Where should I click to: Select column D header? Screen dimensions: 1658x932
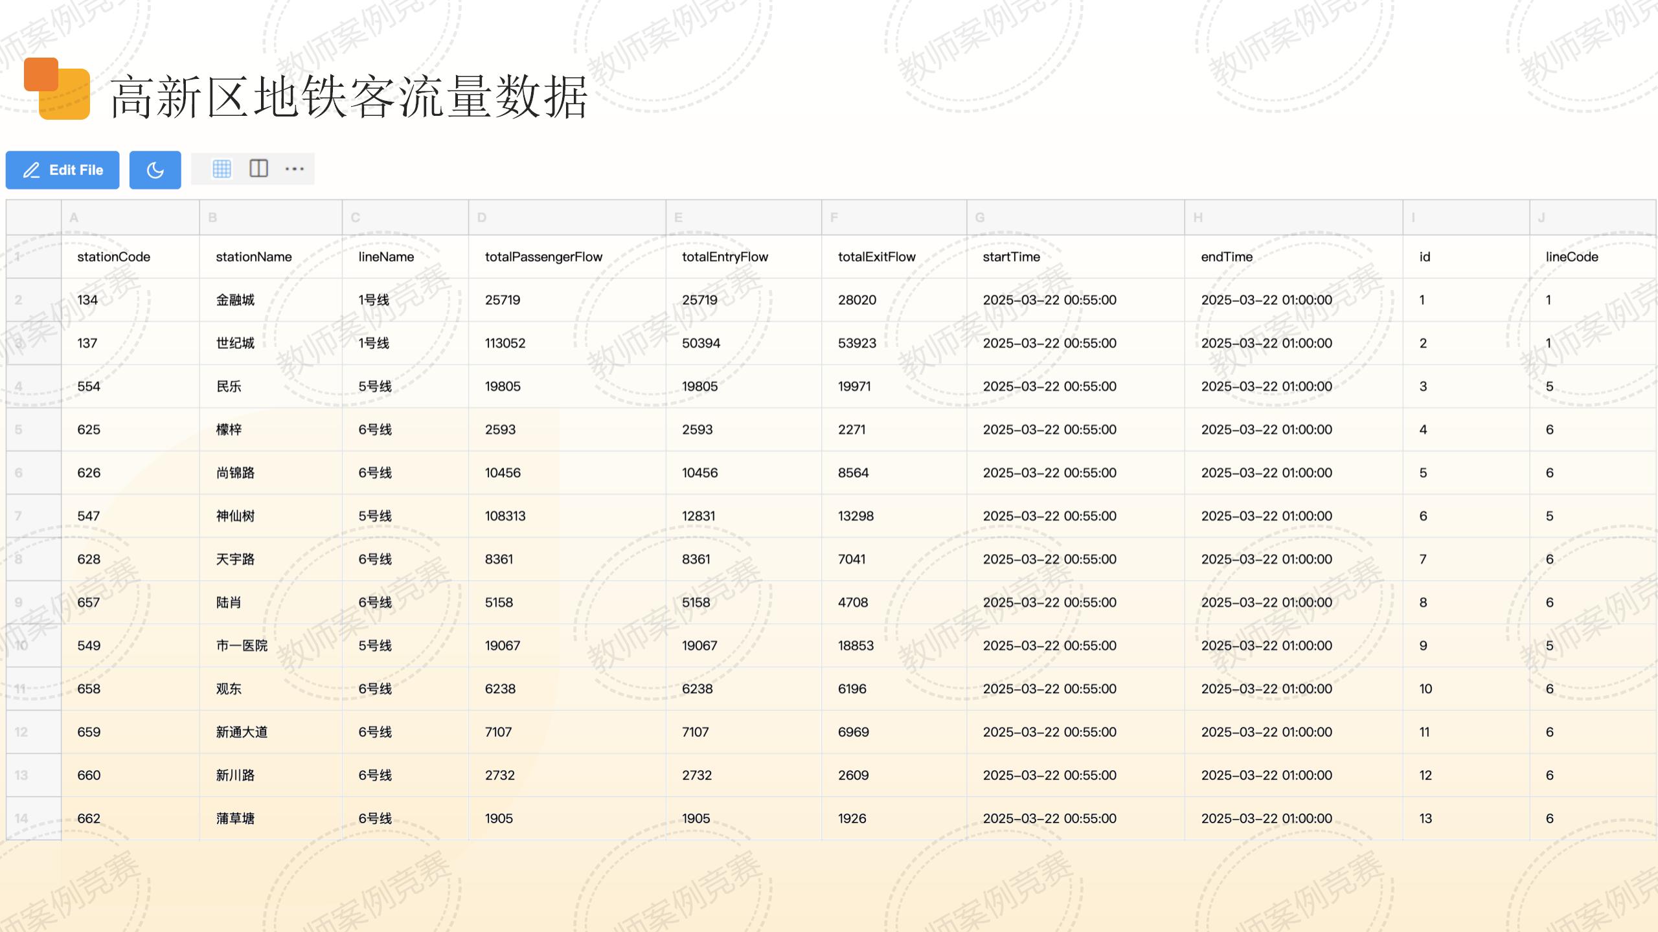[x=567, y=217]
